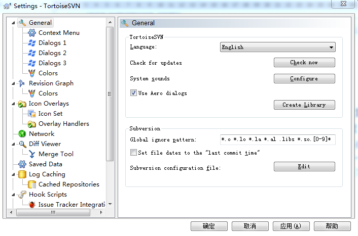Click the Dialogs 1 windows icon
Image resolution: width=358 pixels, height=236 pixels.
tap(32, 43)
